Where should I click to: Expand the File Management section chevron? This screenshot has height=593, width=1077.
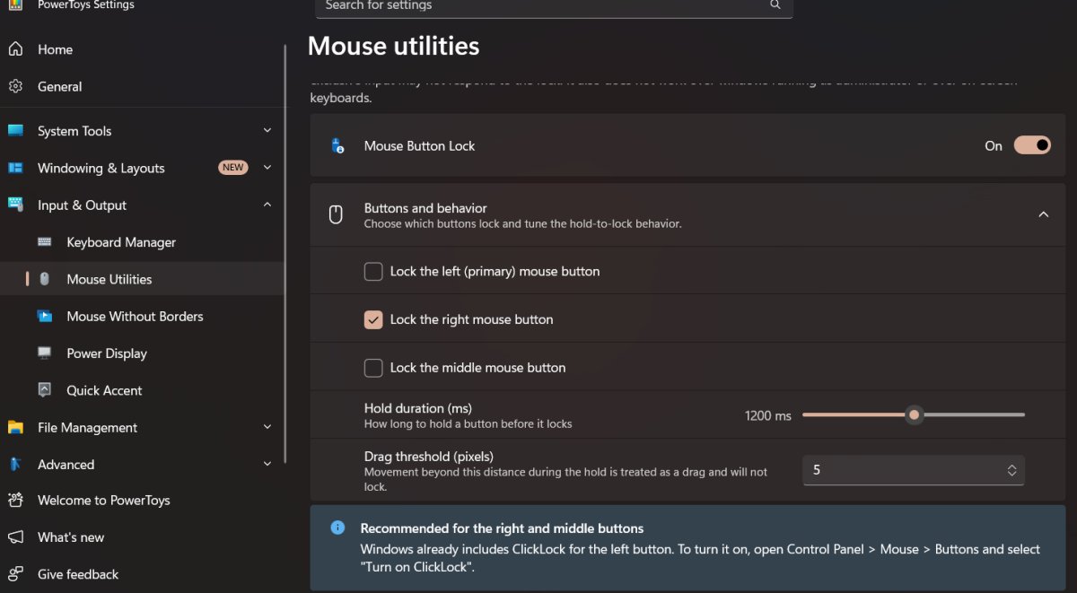pos(267,427)
